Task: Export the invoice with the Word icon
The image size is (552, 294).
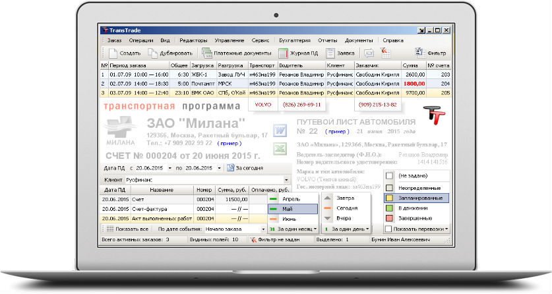Action: [280, 131]
